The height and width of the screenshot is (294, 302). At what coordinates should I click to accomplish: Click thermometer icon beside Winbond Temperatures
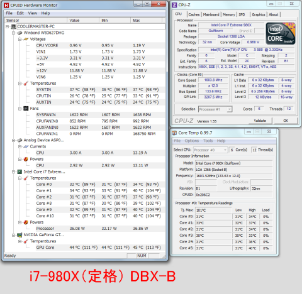tap(26, 84)
